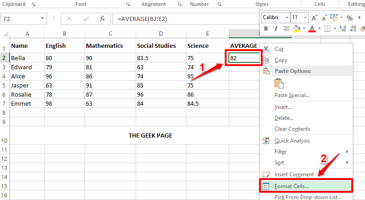This screenshot has height=200, width=365.
Task: Click the Insert Function fx icon
Action: pyautogui.click(x=102, y=19)
